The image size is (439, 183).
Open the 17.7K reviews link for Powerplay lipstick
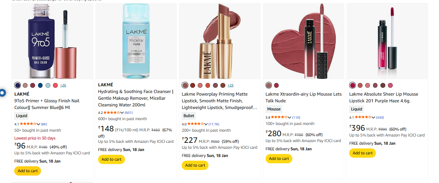click(214, 124)
